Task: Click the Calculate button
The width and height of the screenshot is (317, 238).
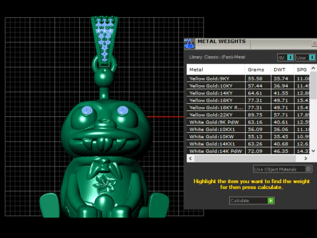Action: click(x=252, y=200)
